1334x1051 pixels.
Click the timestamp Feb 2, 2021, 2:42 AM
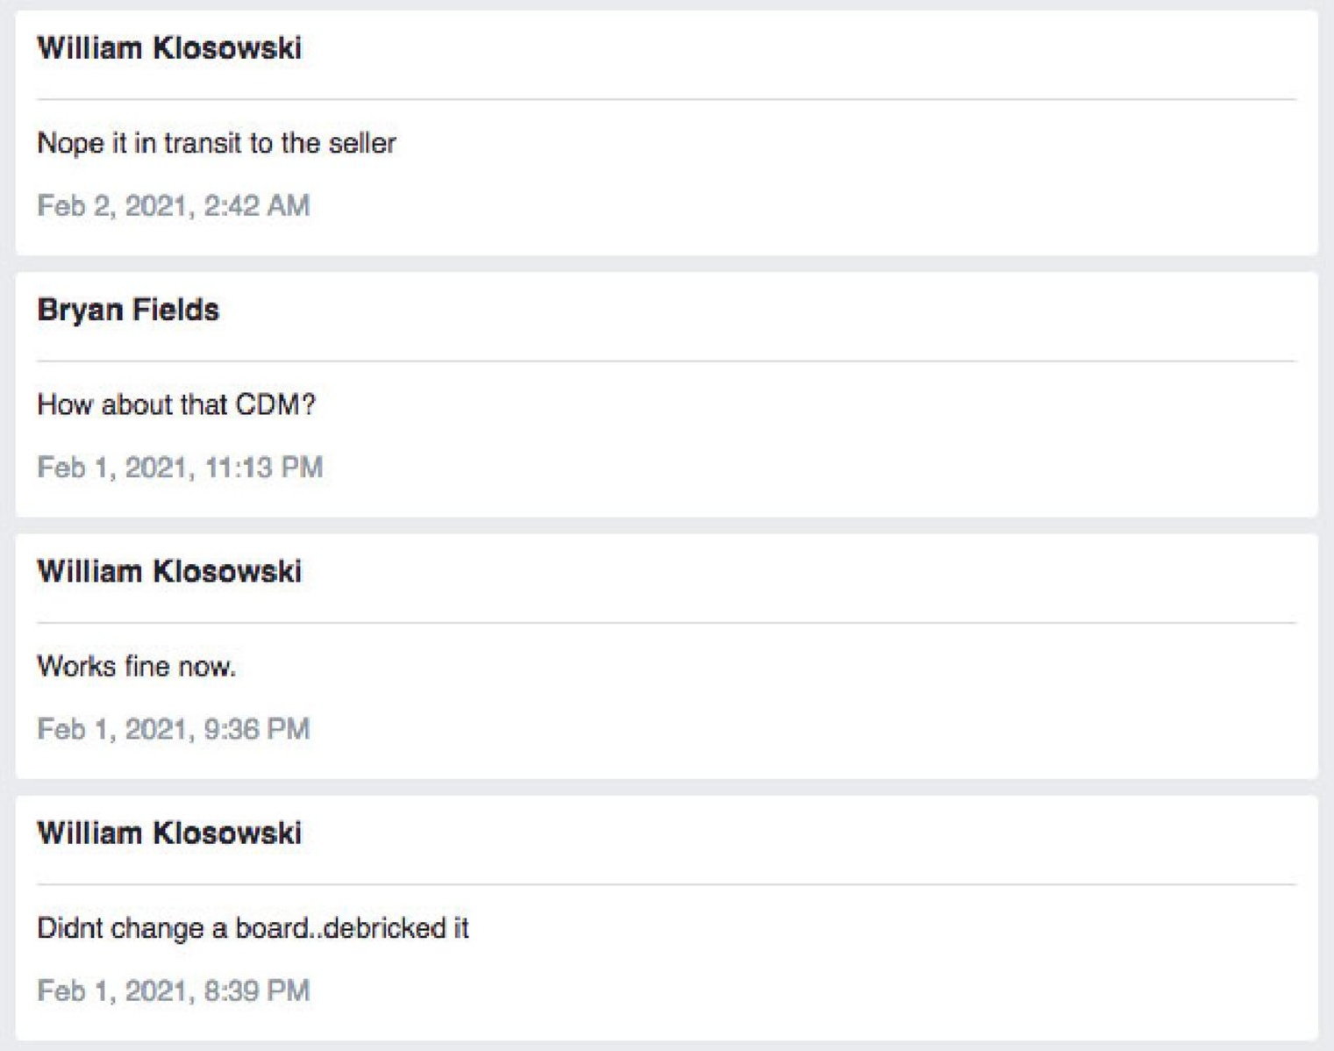pos(174,205)
